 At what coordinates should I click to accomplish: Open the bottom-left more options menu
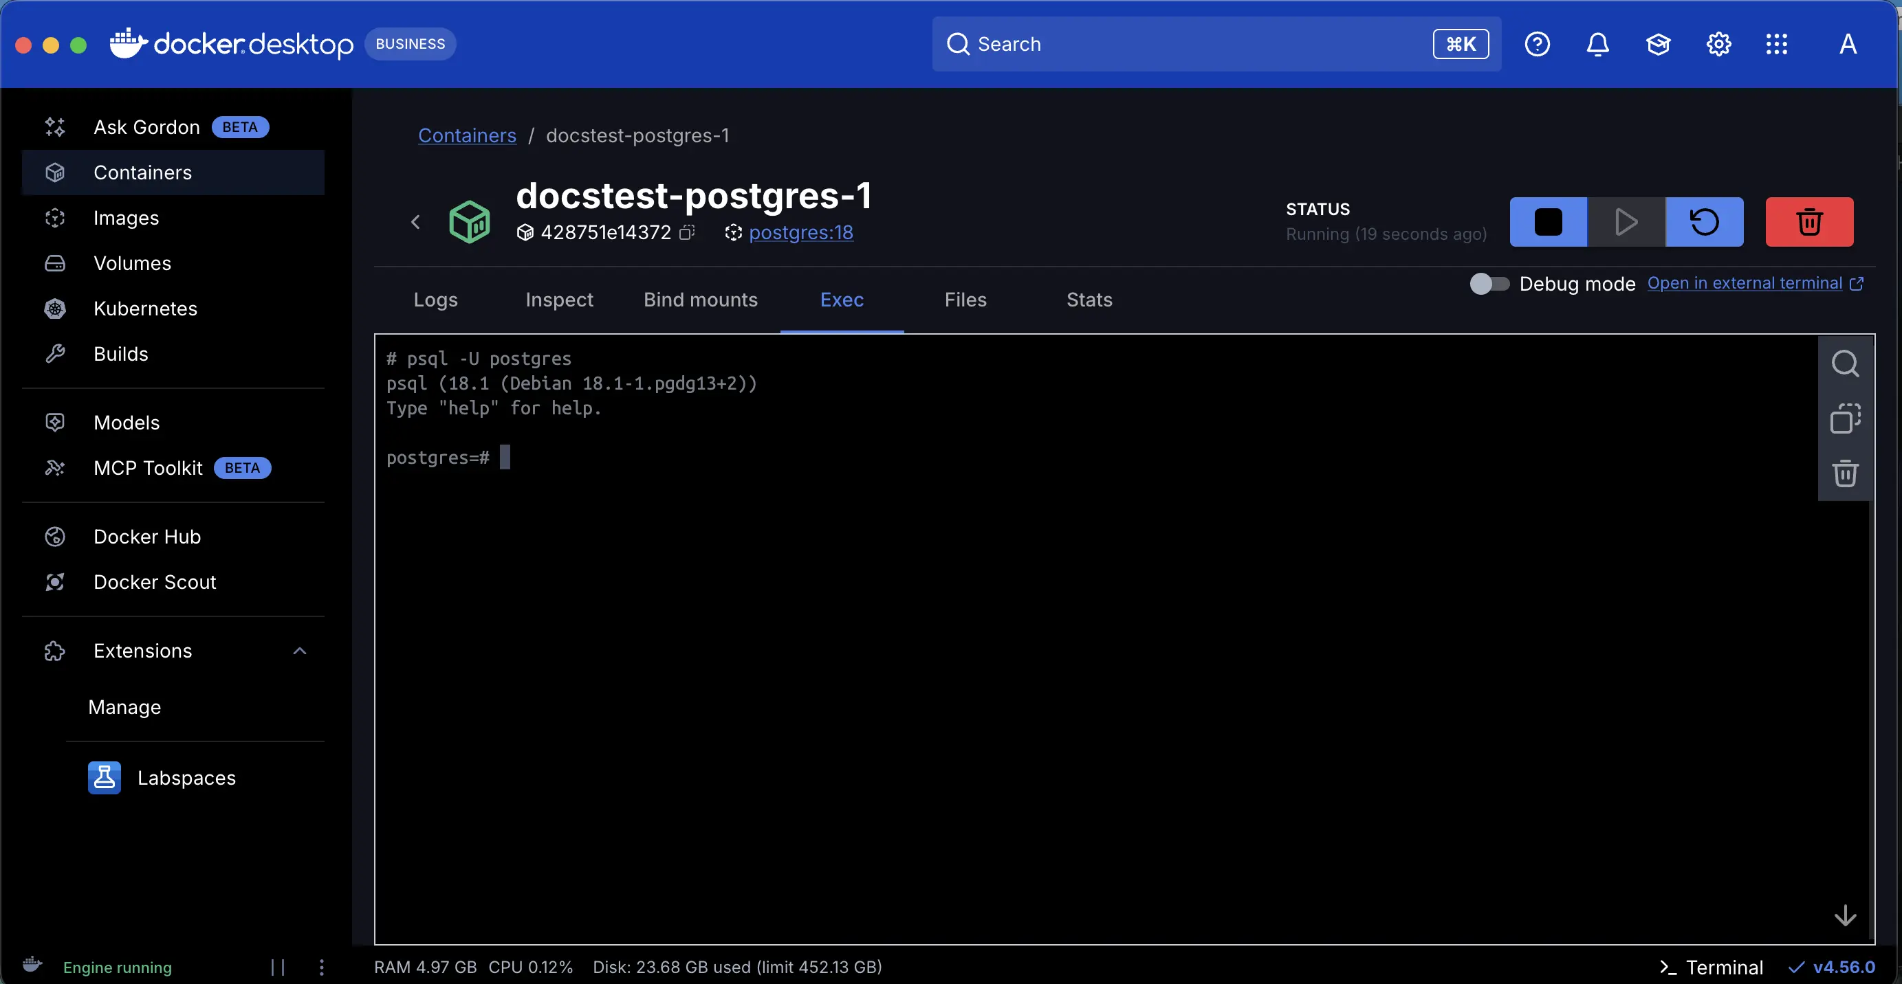[x=320, y=967]
